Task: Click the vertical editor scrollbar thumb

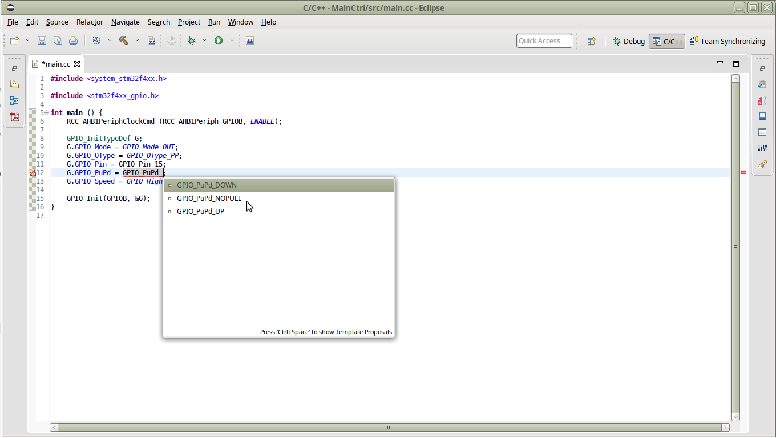Action: click(x=736, y=248)
